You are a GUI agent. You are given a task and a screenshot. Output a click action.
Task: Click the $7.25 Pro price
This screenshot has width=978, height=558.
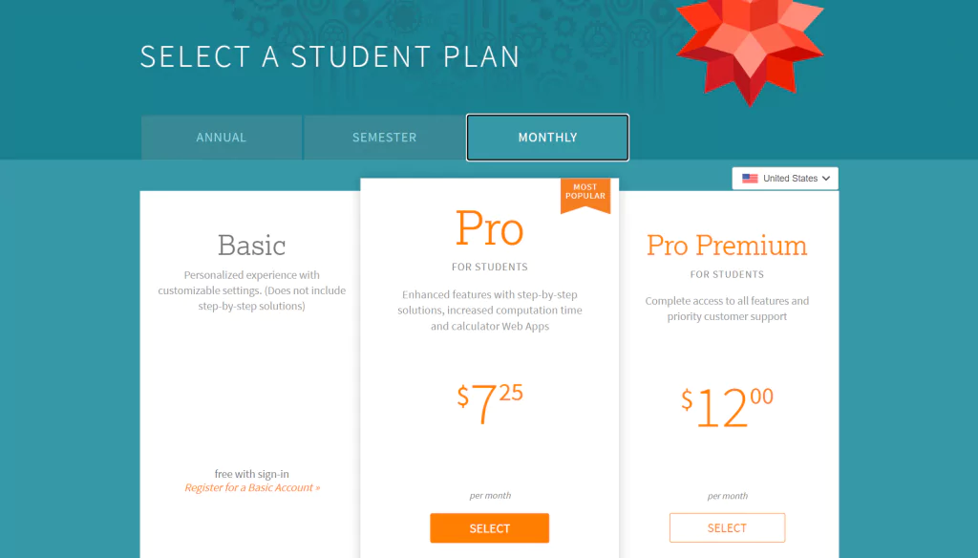tap(490, 402)
